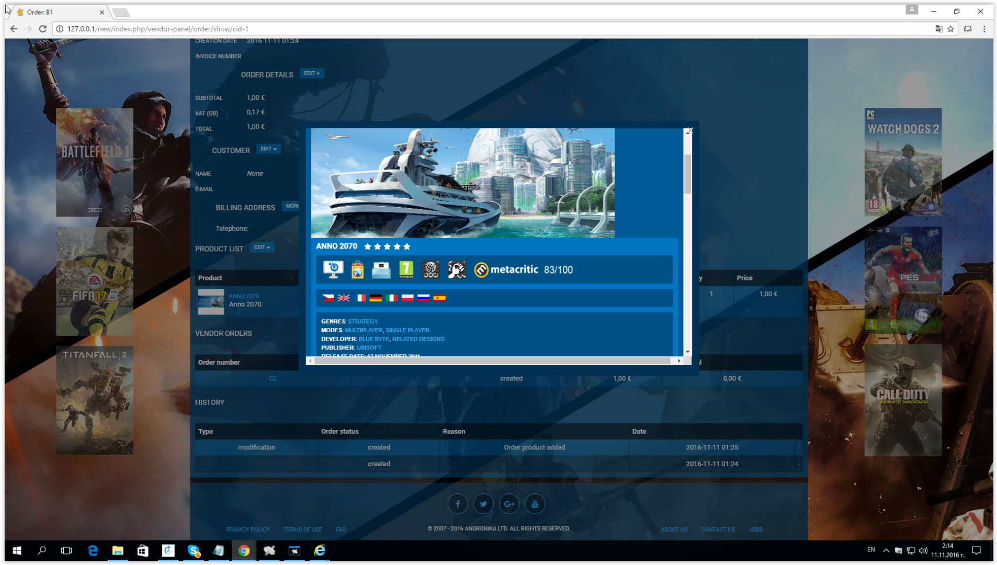997x565 pixels.
Task: Expand the Customer EDIT dropdown
Action: coord(268,149)
